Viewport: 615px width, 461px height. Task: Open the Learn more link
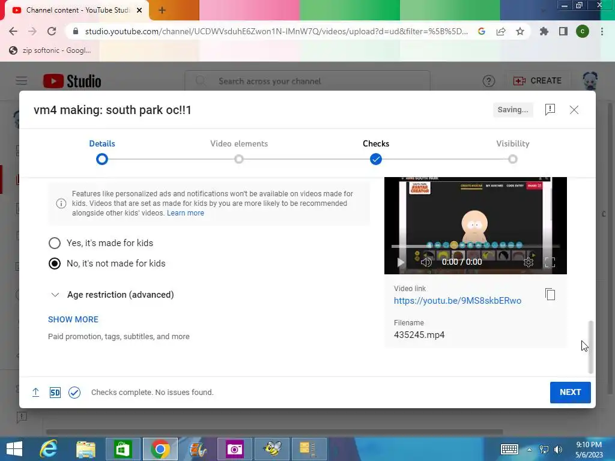click(x=185, y=213)
